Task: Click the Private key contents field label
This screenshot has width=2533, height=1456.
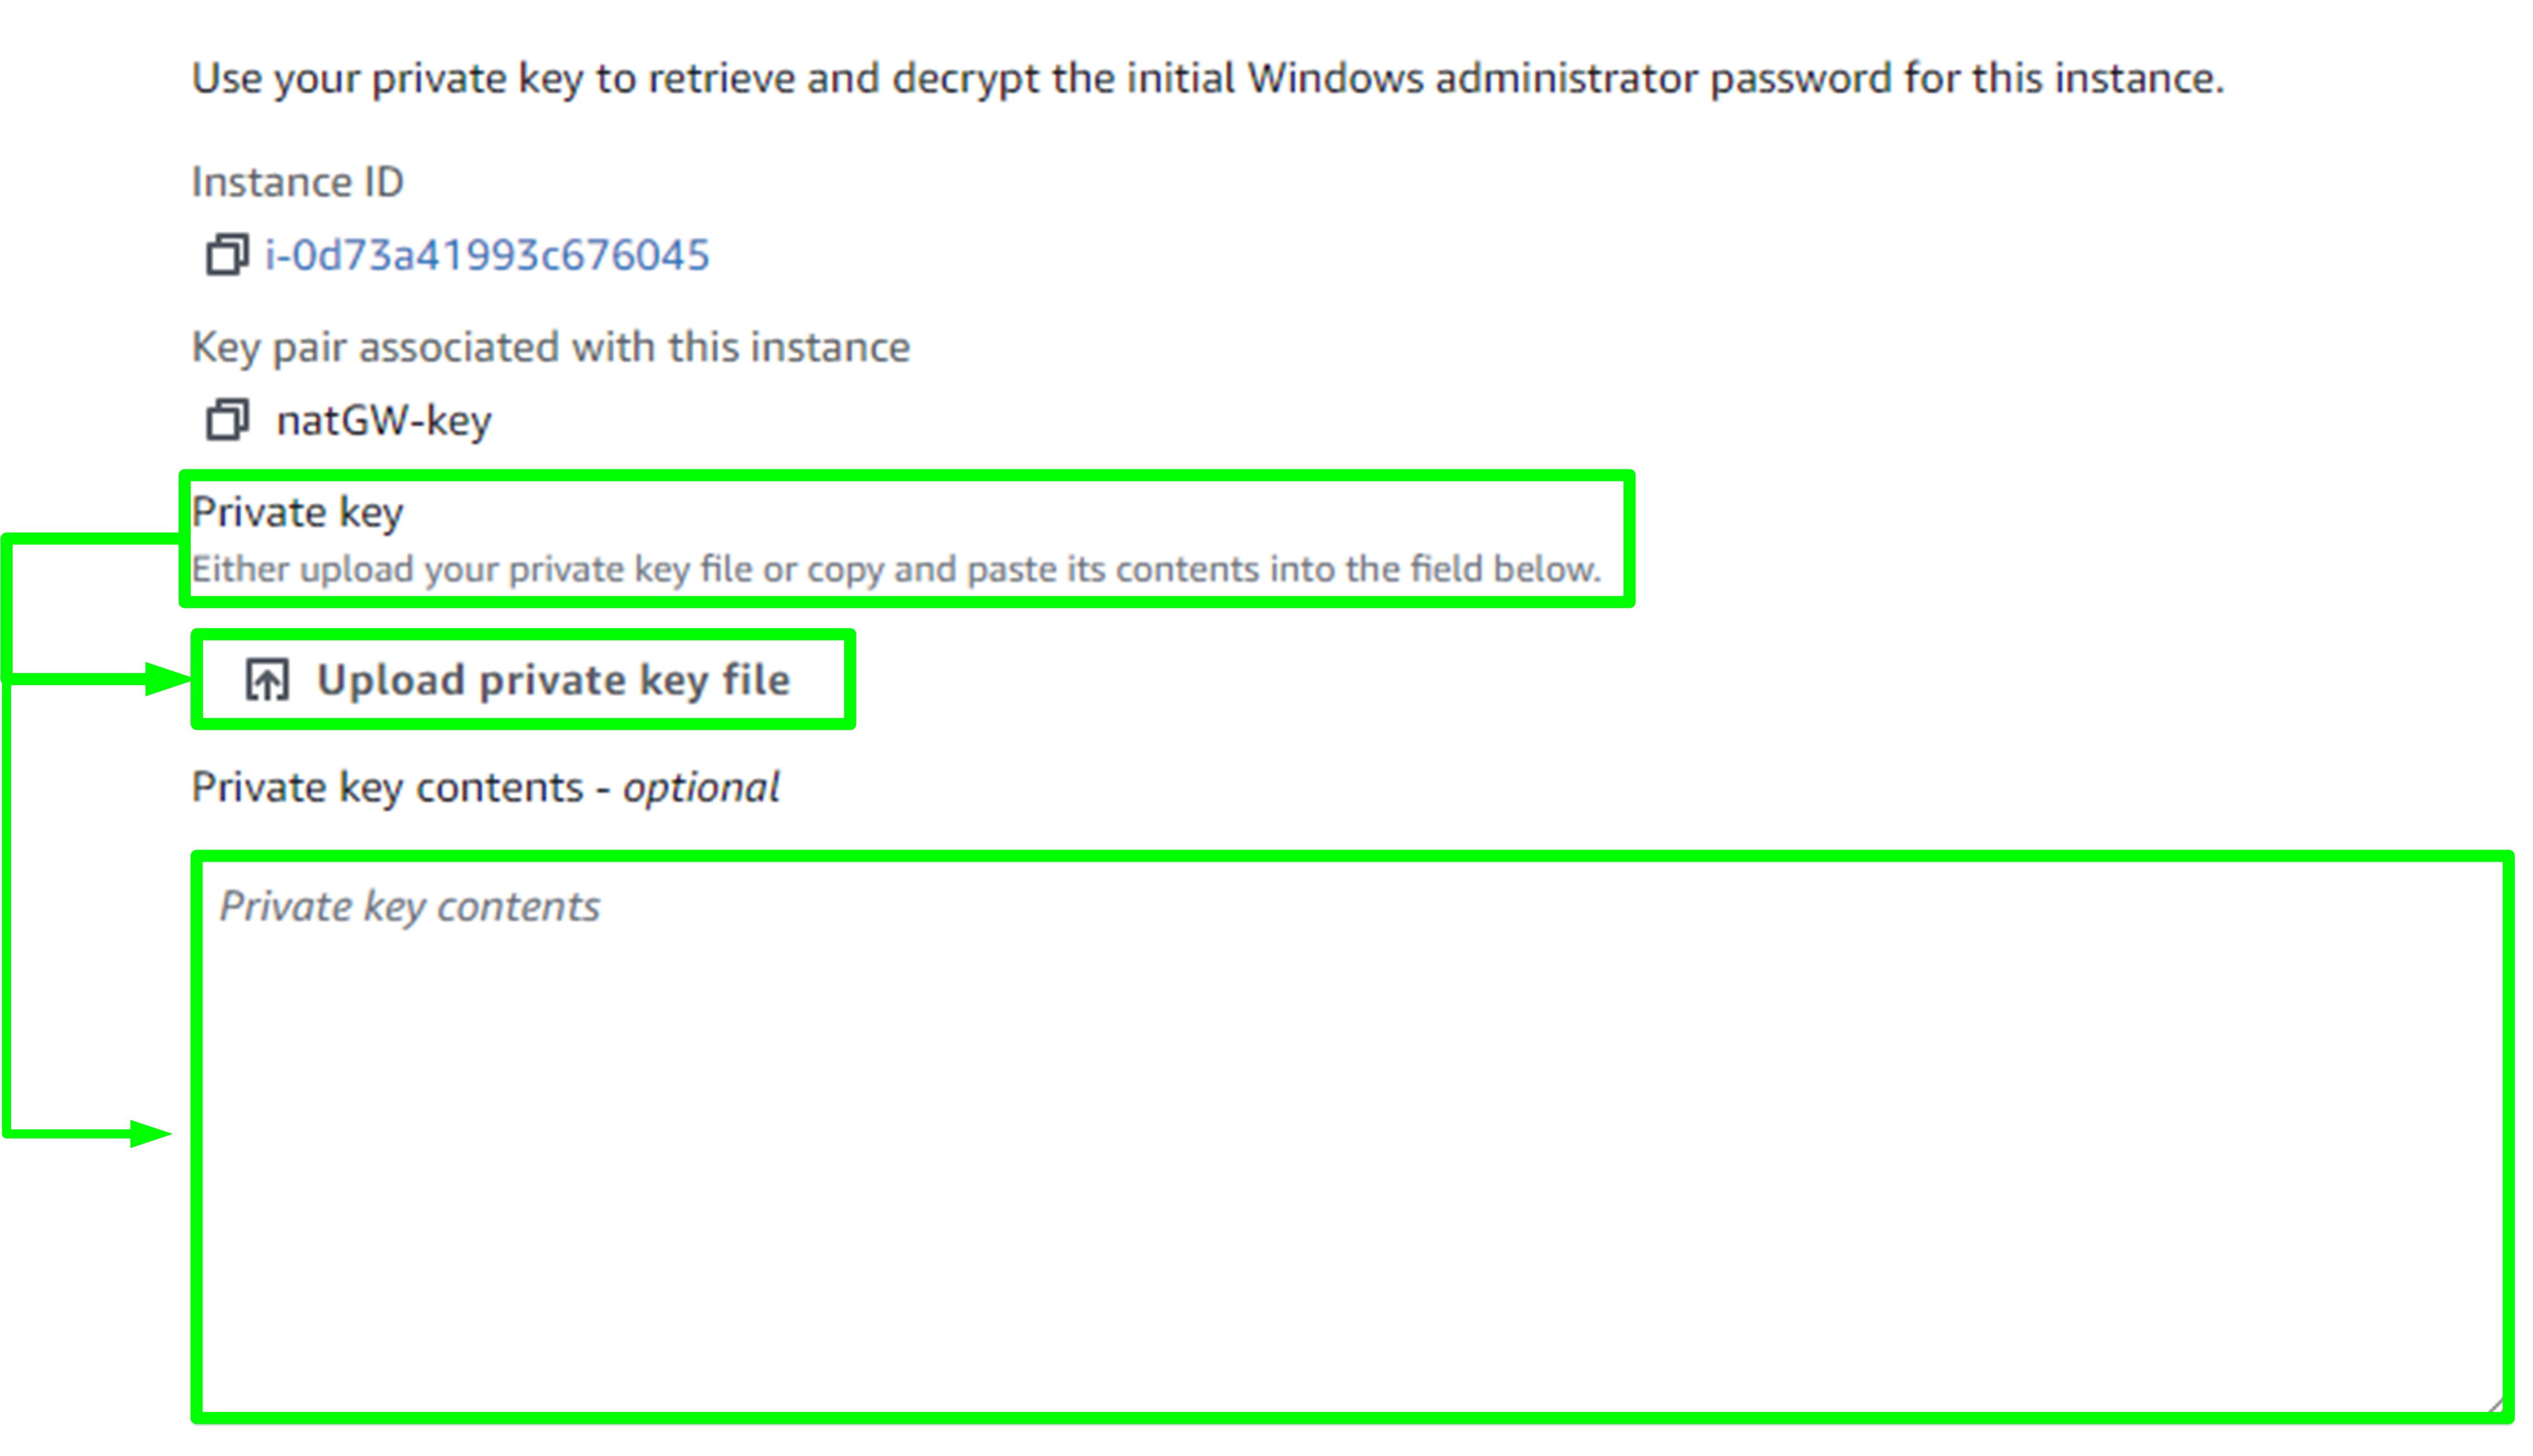Action: click(485, 788)
